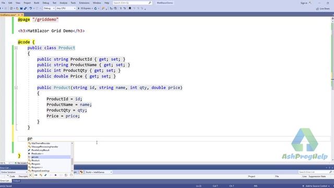Open the Any CPU platform dropdown
Image resolution: width=334 pixels, height=188 pixels.
point(66,8)
